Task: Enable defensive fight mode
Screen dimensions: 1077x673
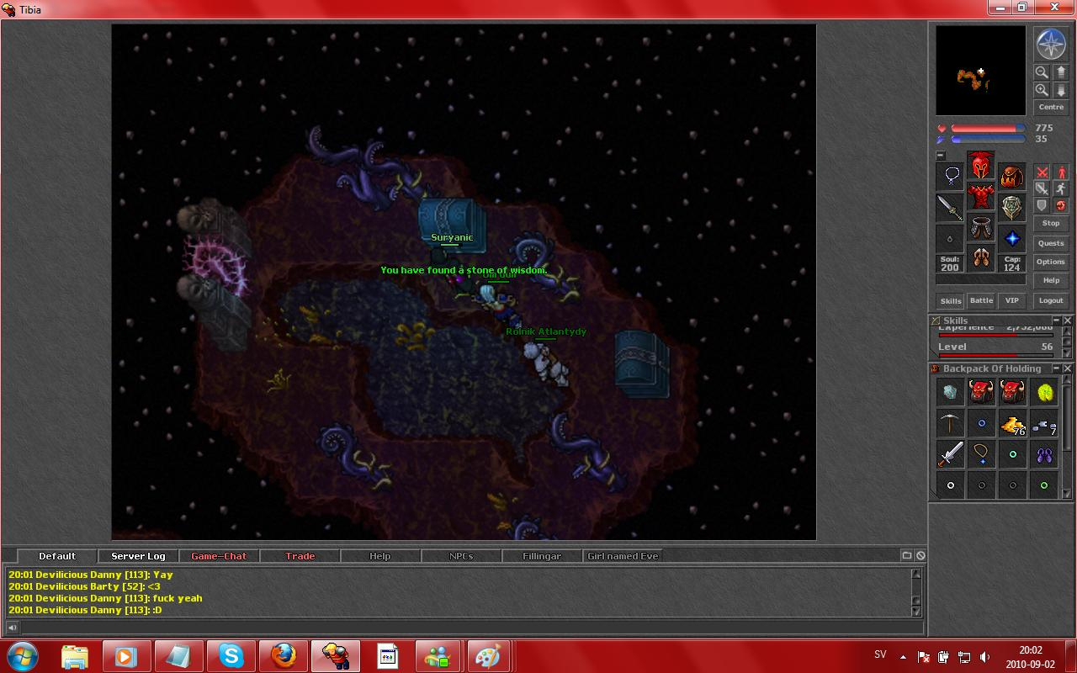Action: click(x=1042, y=206)
